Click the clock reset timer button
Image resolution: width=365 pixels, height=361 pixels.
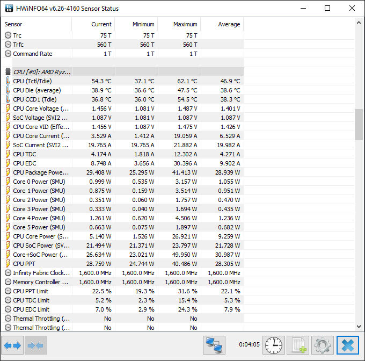point(274,345)
